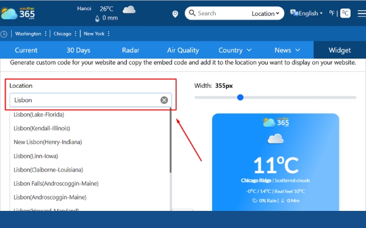
Task: Open options dots next to New York
Action: click(109, 34)
